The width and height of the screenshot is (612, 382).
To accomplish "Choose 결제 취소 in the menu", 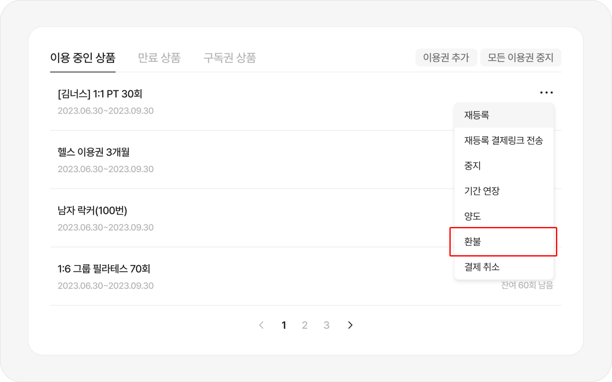I will [x=482, y=267].
